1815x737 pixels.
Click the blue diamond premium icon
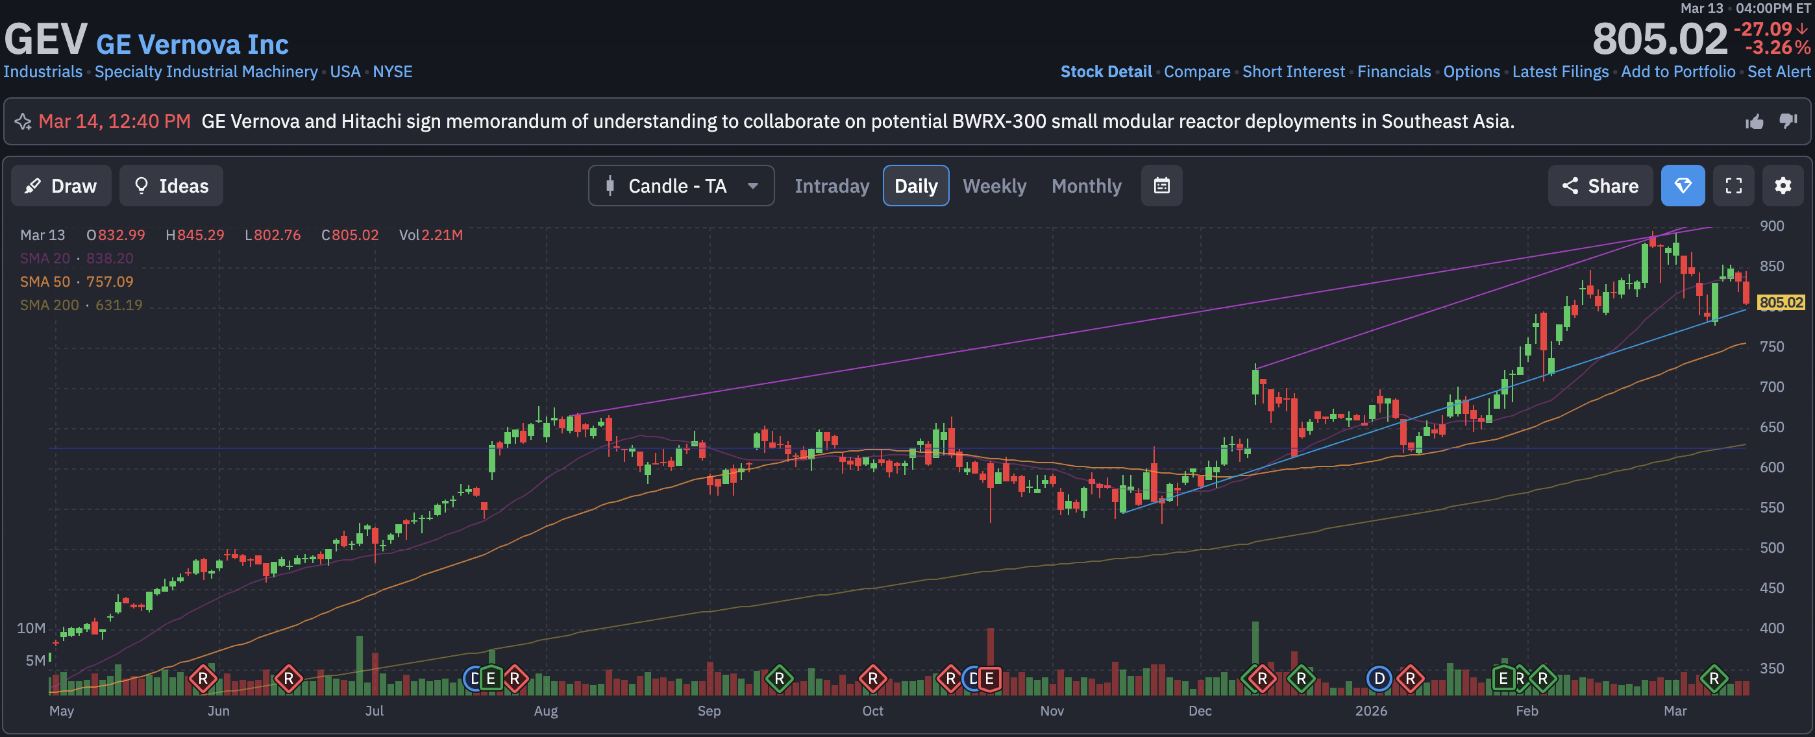click(x=1682, y=186)
